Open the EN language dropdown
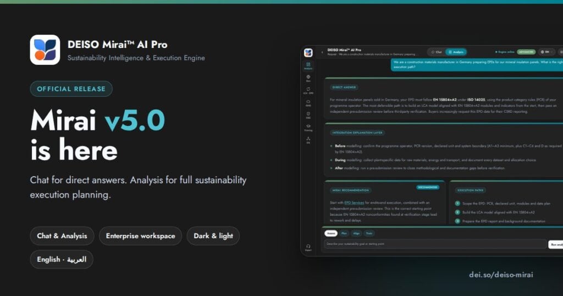Viewport: 563px width, 296px height. (x=547, y=52)
